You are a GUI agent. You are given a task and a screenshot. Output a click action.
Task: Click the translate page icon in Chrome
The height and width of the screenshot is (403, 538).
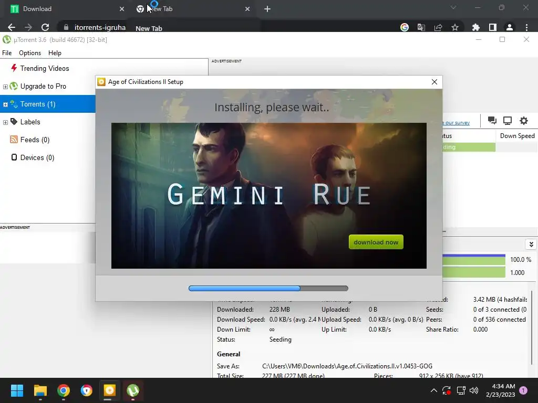[421, 27]
